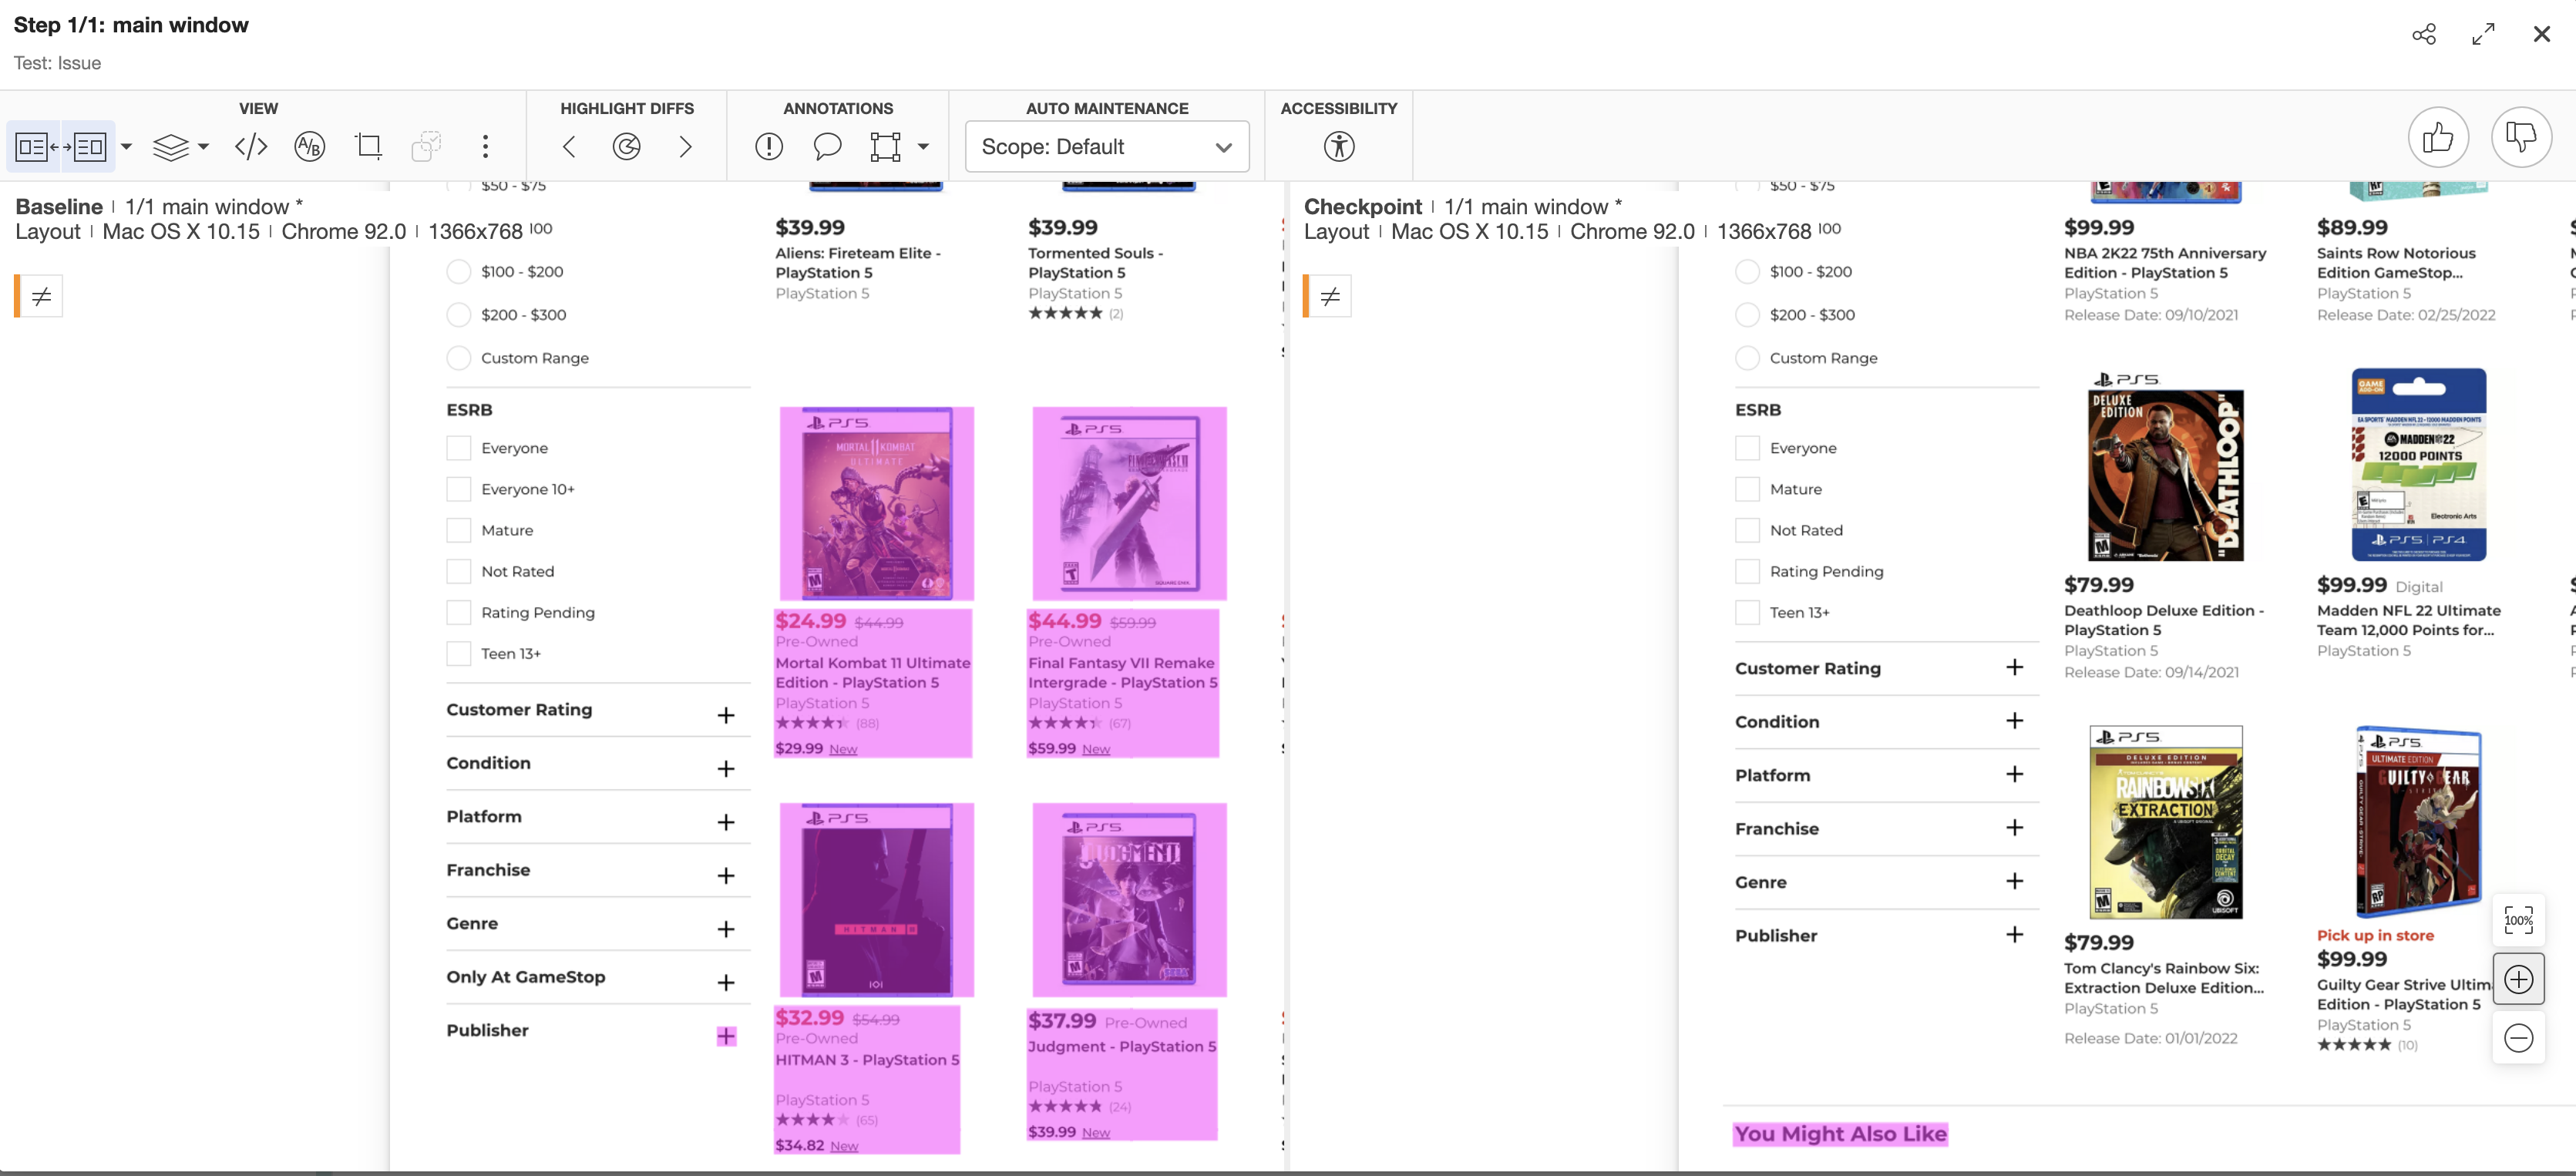The height and width of the screenshot is (1176, 2576).
Task: Click the zoom out minus icon
Action: (x=2519, y=1038)
